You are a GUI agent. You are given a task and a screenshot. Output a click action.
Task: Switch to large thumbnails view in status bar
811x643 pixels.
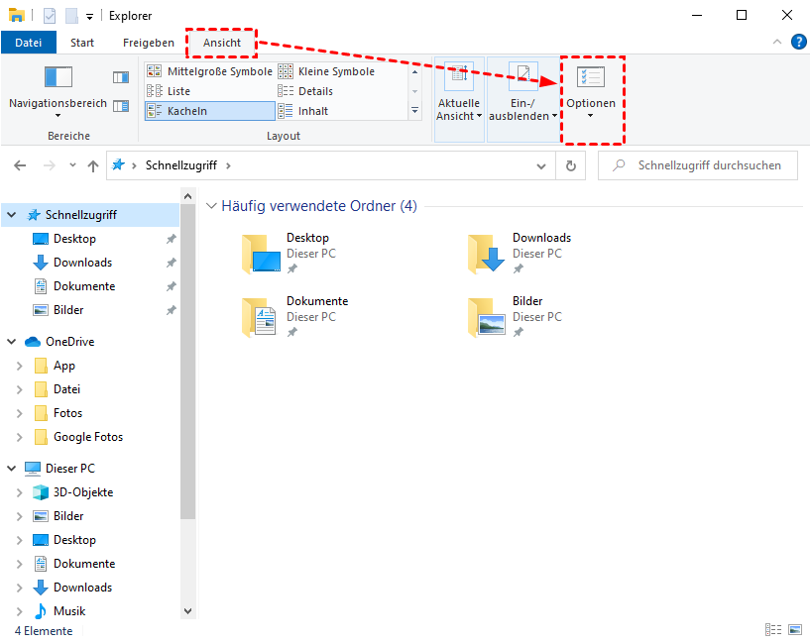[795, 629]
